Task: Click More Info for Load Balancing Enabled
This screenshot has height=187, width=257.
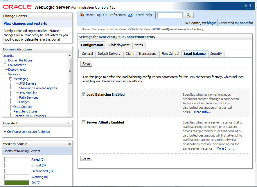Action: pyautogui.click(x=202, y=112)
